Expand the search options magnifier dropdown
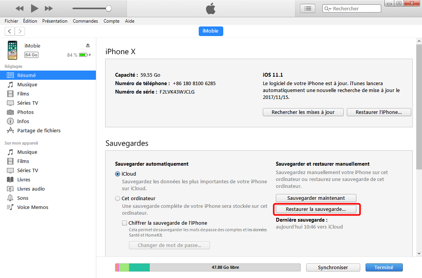The height and width of the screenshot is (278, 422). click(x=328, y=8)
